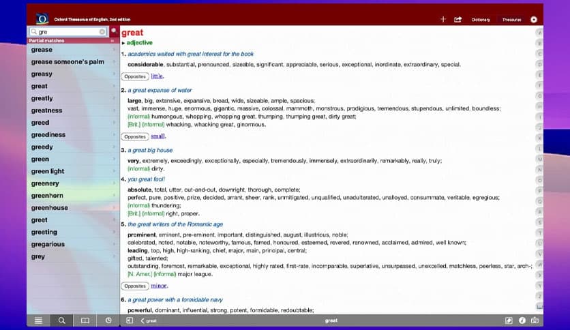
Task: Click Opposites button next to 'minor'
Action: coord(135,286)
